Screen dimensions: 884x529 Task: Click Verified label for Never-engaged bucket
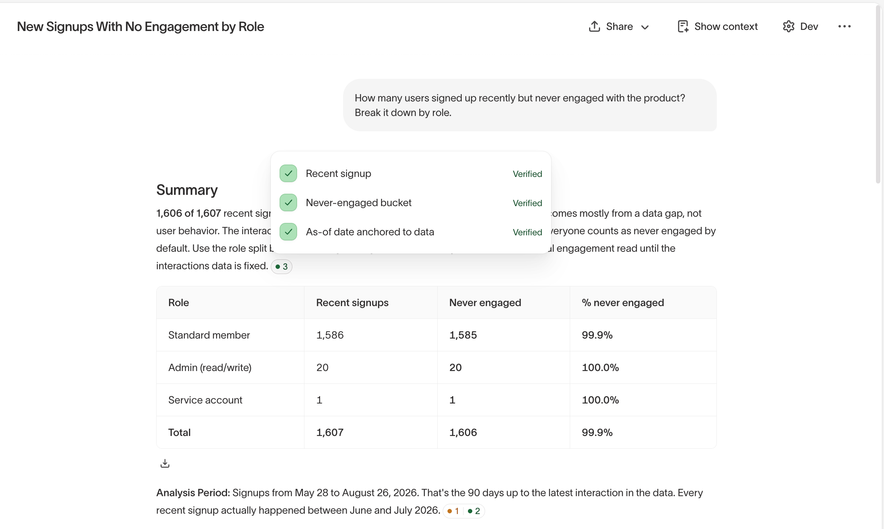pyautogui.click(x=527, y=203)
